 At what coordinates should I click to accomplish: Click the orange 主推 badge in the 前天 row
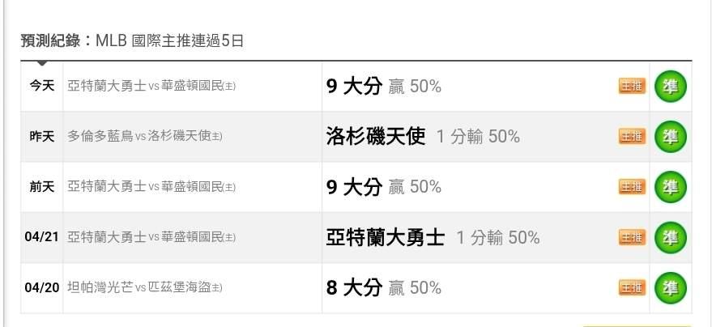click(x=632, y=187)
